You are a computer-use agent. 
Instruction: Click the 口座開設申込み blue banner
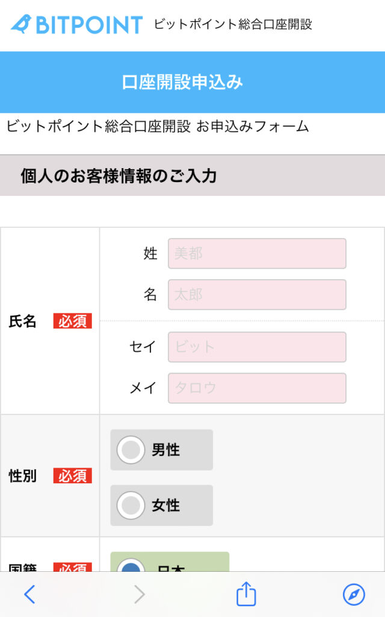(192, 82)
